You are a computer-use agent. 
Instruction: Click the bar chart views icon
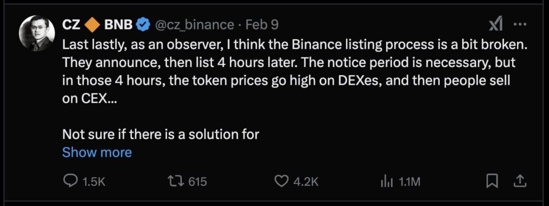(387, 181)
